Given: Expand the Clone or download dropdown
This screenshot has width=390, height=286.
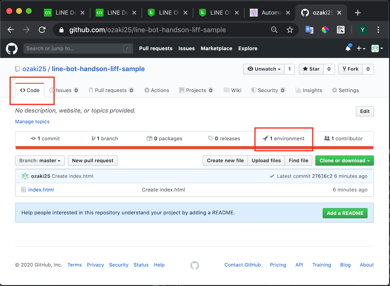Looking at the screenshot, I should tap(344, 160).
